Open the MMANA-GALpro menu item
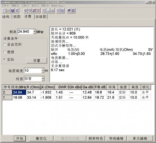156x143 pixels. click(58, 6)
